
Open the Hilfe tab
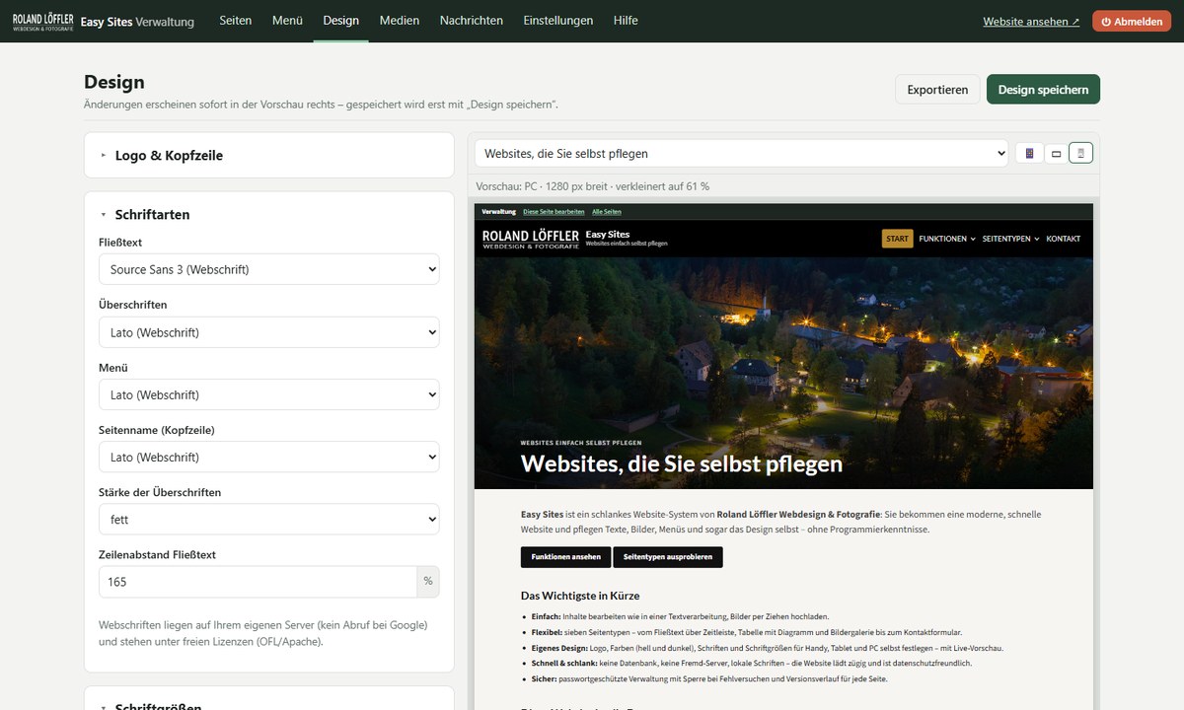coord(626,20)
